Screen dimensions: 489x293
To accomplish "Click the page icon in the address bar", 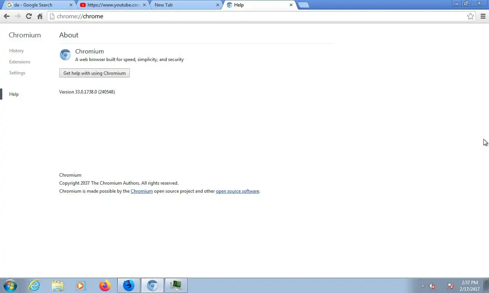I will pyautogui.click(x=52, y=16).
